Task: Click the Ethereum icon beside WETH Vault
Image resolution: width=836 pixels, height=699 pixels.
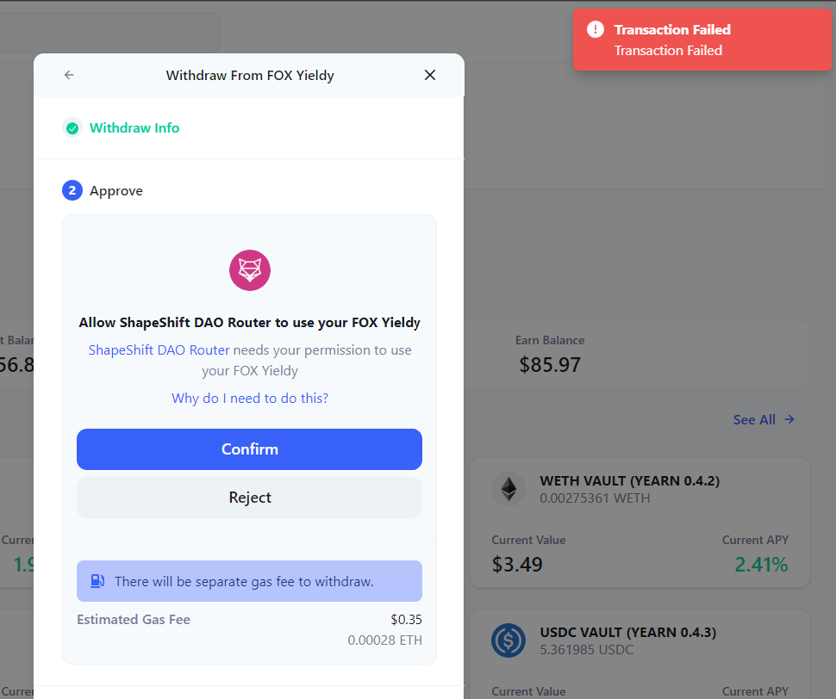Action: click(x=508, y=488)
